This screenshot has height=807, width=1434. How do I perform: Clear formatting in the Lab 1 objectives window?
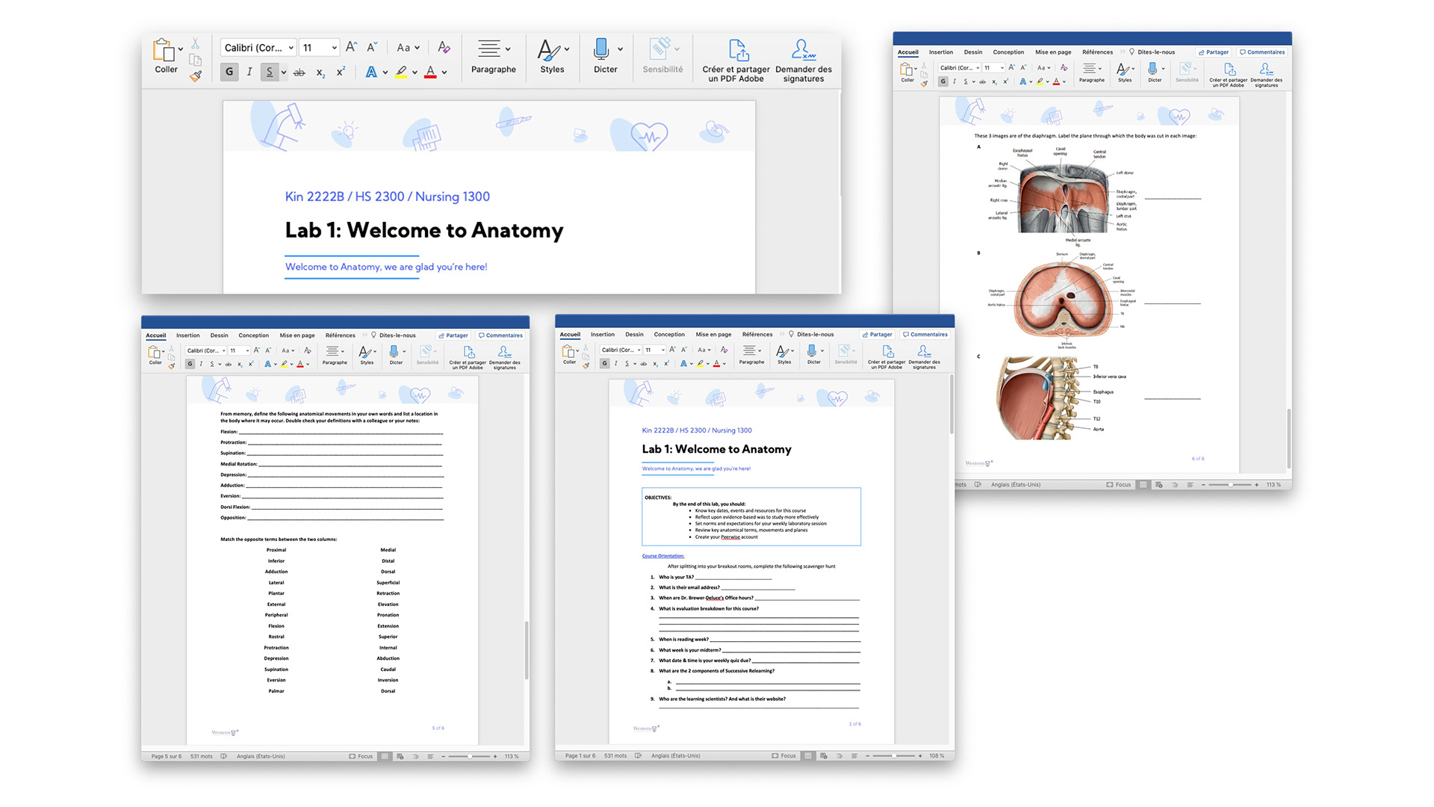pos(724,350)
